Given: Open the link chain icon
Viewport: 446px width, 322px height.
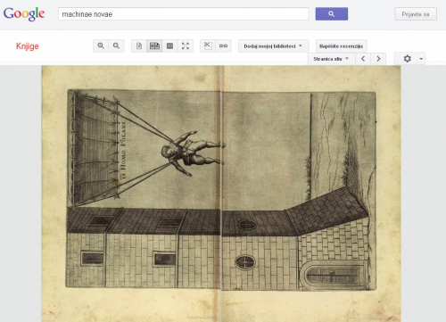Looking at the screenshot, I should point(223,45).
